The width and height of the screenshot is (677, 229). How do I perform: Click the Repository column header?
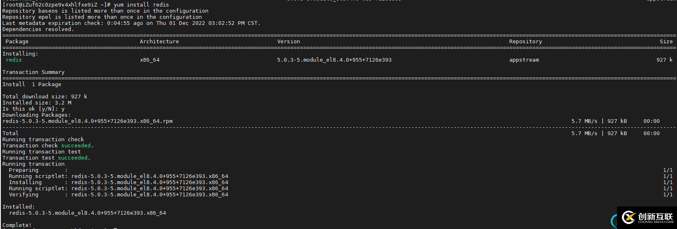click(x=525, y=42)
